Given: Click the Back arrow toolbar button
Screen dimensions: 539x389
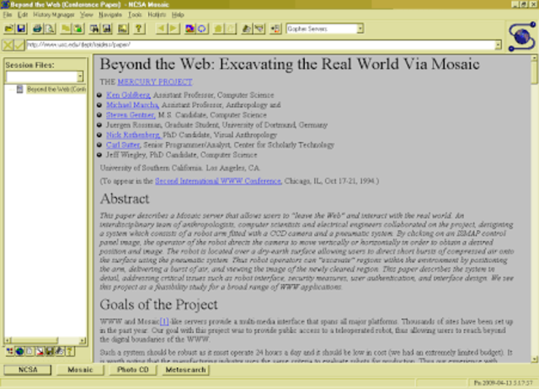Looking at the screenshot, I should [161, 29].
